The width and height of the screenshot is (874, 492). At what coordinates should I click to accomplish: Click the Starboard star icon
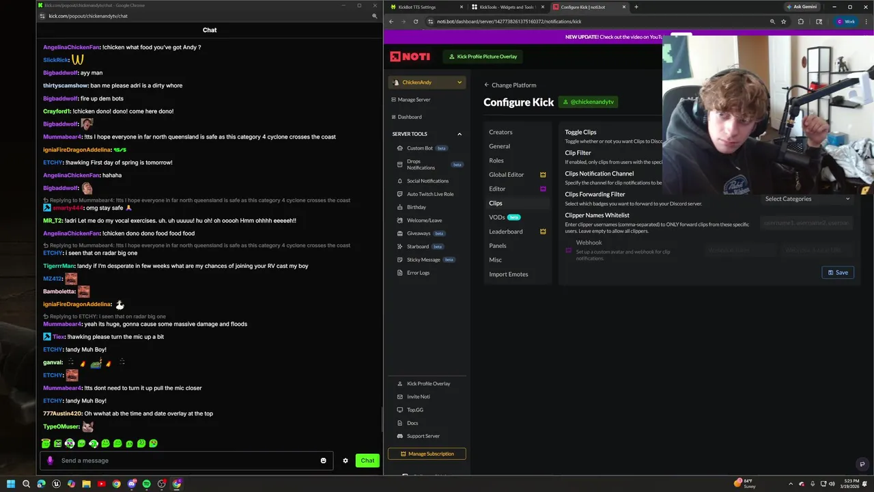[x=400, y=247]
